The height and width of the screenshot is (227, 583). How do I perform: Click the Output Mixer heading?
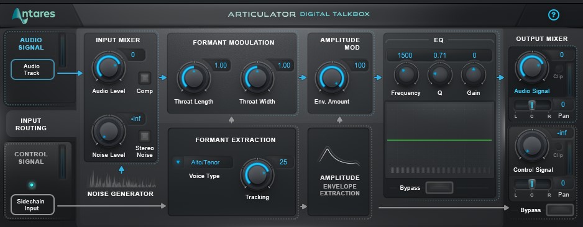pyautogui.click(x=542, y=39)
